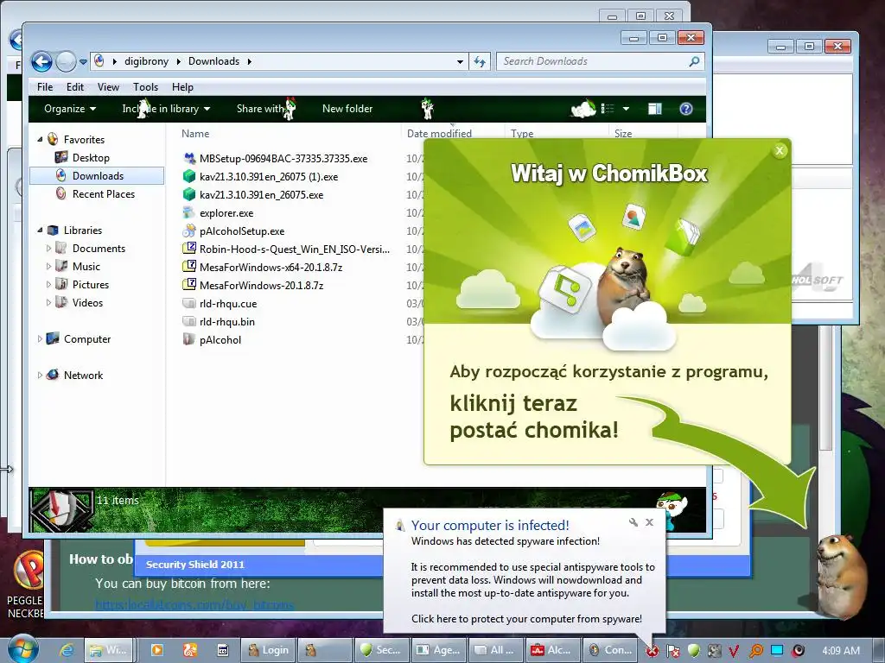Switch to the Login taskbar window
The image size is (885, 663).
click(268, 650)
